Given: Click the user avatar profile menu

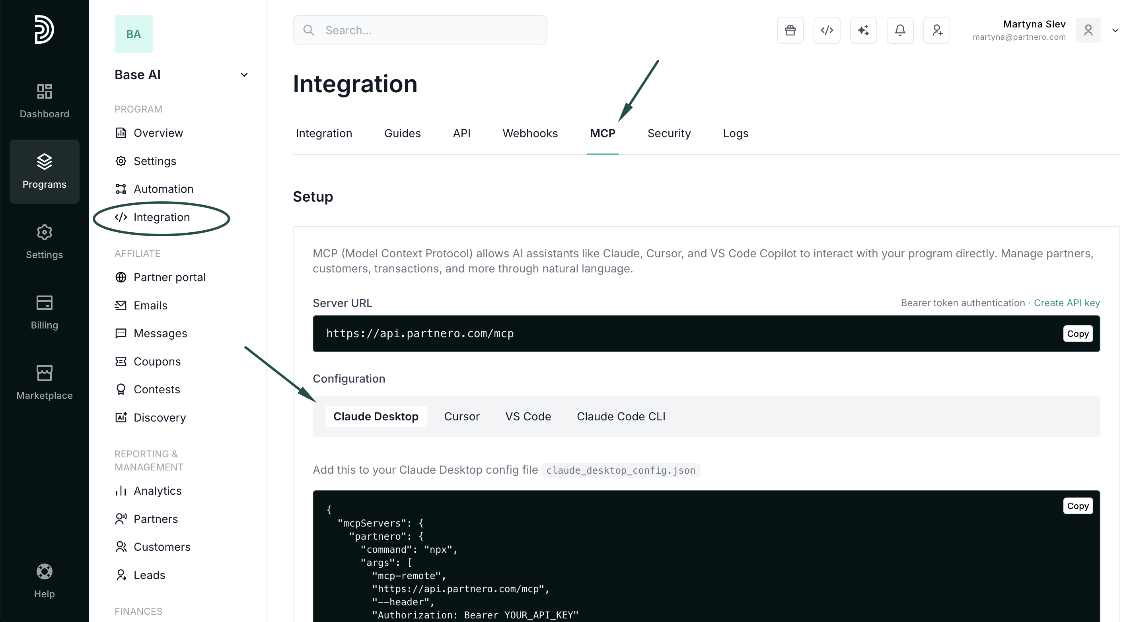Looking at the screenshot, I should point(1088,30).
